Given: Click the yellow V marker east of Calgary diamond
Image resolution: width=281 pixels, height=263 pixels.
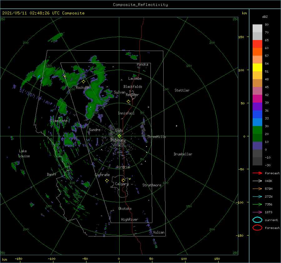Looking at the screenshot, I should coord(130,179).
